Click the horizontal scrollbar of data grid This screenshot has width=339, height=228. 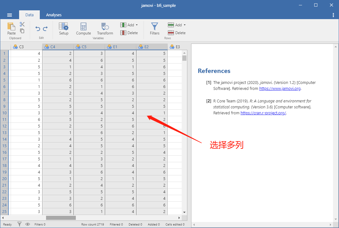[x=91, y=218]
